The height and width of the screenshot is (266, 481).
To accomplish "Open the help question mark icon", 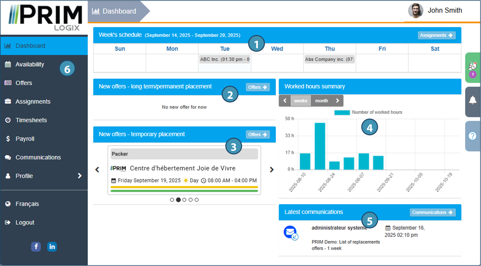I will coord(472,136).
